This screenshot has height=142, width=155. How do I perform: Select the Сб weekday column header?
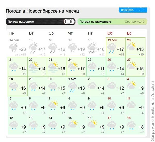(x=110, y=33)
